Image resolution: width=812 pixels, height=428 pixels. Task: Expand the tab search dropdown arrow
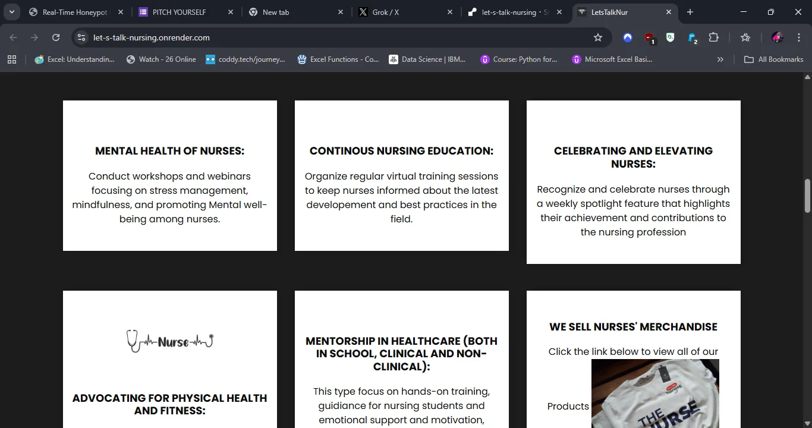tap(11, 12)
